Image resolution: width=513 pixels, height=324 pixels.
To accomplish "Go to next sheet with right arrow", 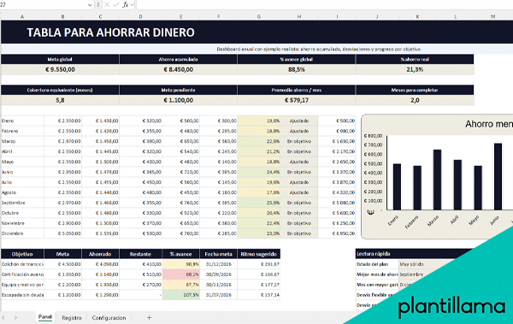I will pos(15,317).
